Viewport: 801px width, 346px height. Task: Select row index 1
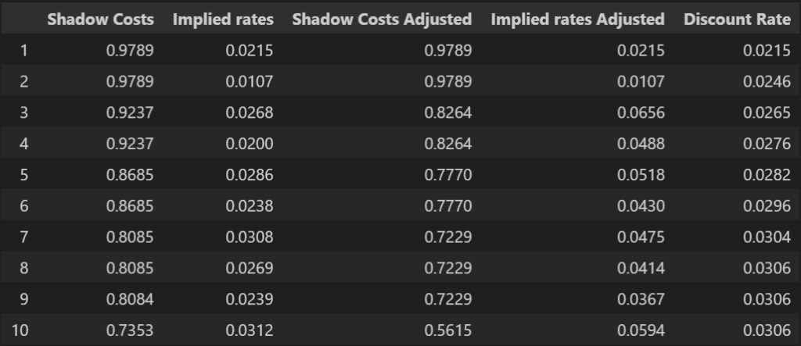tap(24, 51)
